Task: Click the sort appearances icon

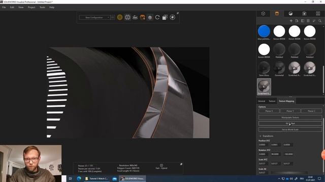Action: (314, 21)
